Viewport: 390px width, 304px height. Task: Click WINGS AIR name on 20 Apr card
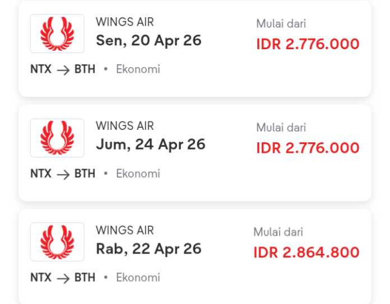pos(124,22)
